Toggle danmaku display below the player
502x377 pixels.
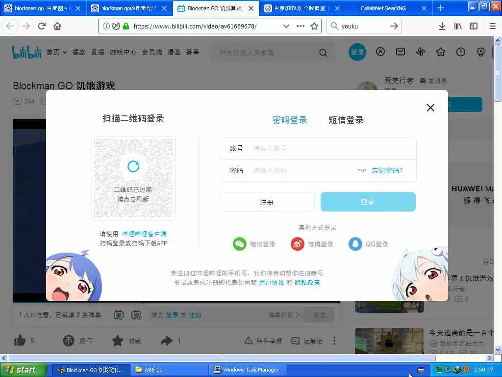(x=119, y=315)
